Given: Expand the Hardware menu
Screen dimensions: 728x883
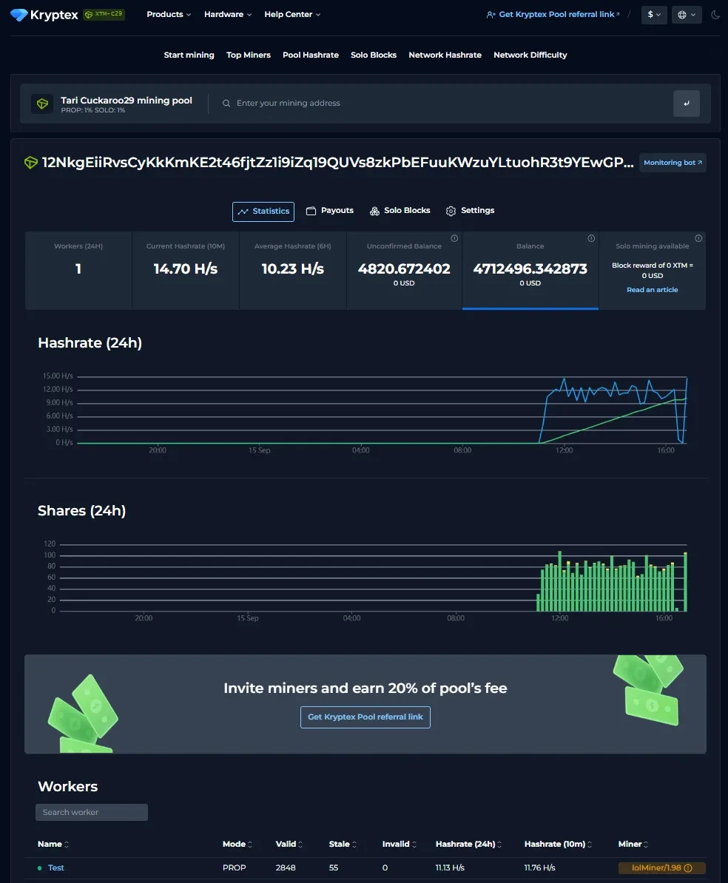Looking at the screenshot, I should tap(227, 15).
